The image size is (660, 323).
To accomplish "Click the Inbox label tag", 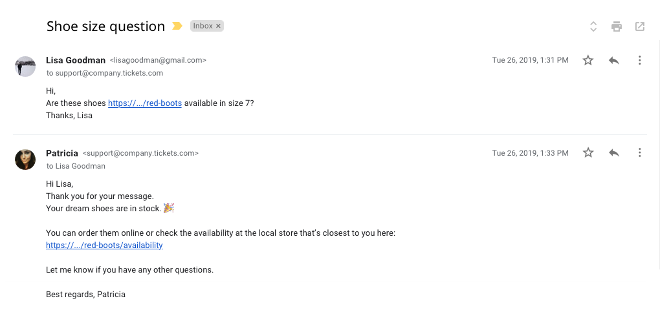I will tap(203, 26).
